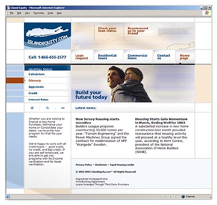The height and width of the screenshot is (205, 217).
Task: Click the New Jersey housing starts nosedive headline
Action: tap(98, 121)
